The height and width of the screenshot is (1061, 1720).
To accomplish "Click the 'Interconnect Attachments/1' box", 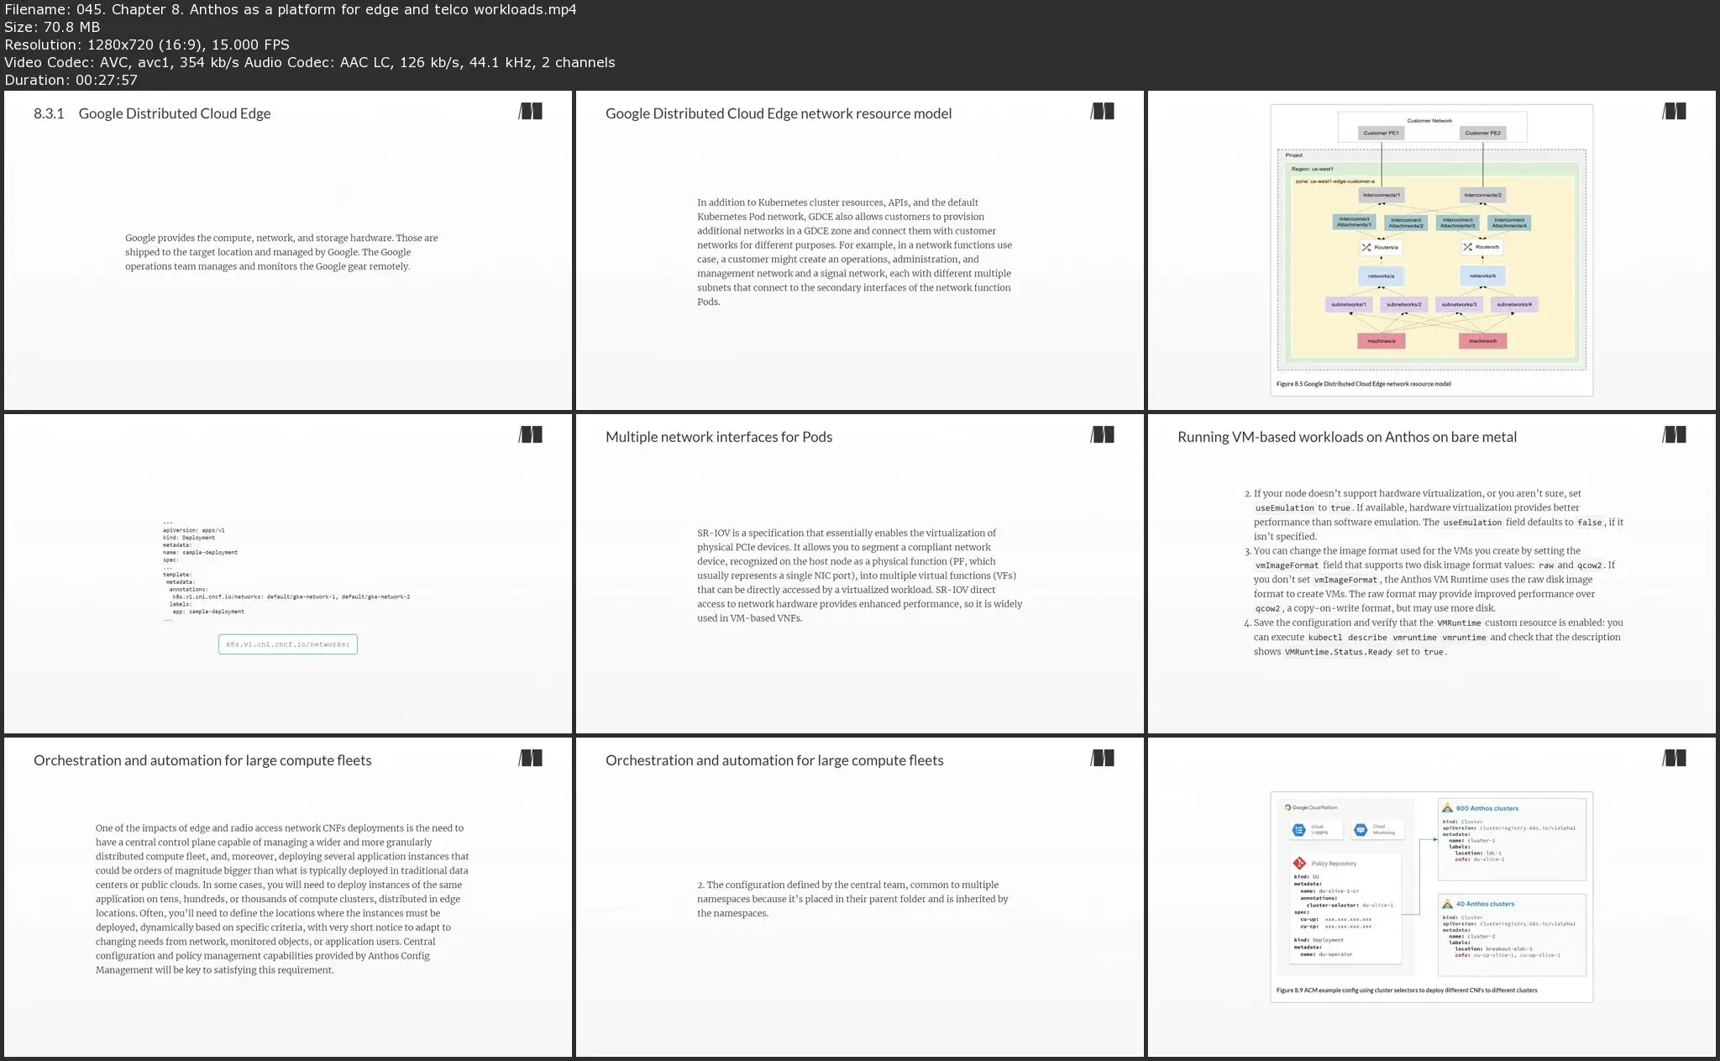I will [1355, 223].
